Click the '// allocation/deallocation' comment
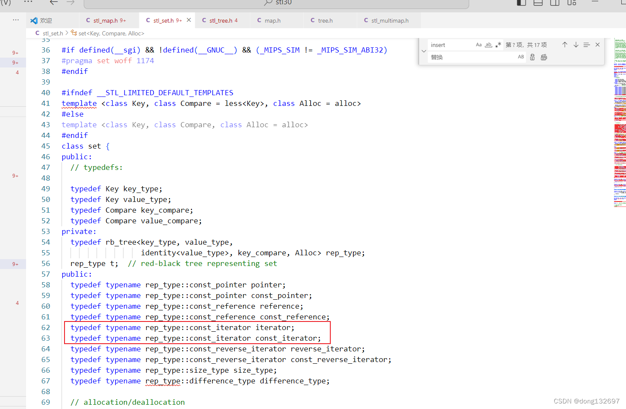 coord(128,402)
